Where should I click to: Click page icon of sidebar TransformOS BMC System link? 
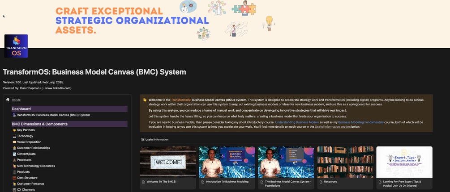14,115
